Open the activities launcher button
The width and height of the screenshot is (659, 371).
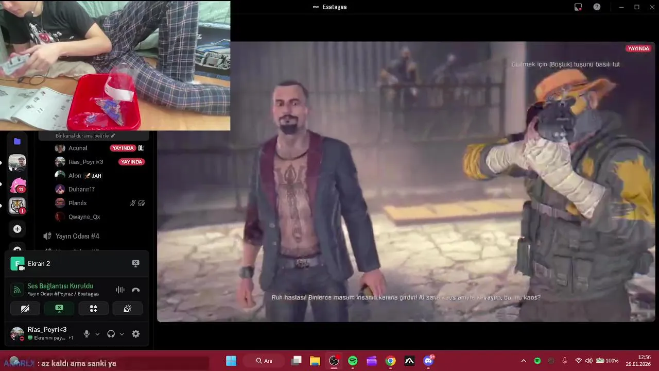[x=93, y=309]
